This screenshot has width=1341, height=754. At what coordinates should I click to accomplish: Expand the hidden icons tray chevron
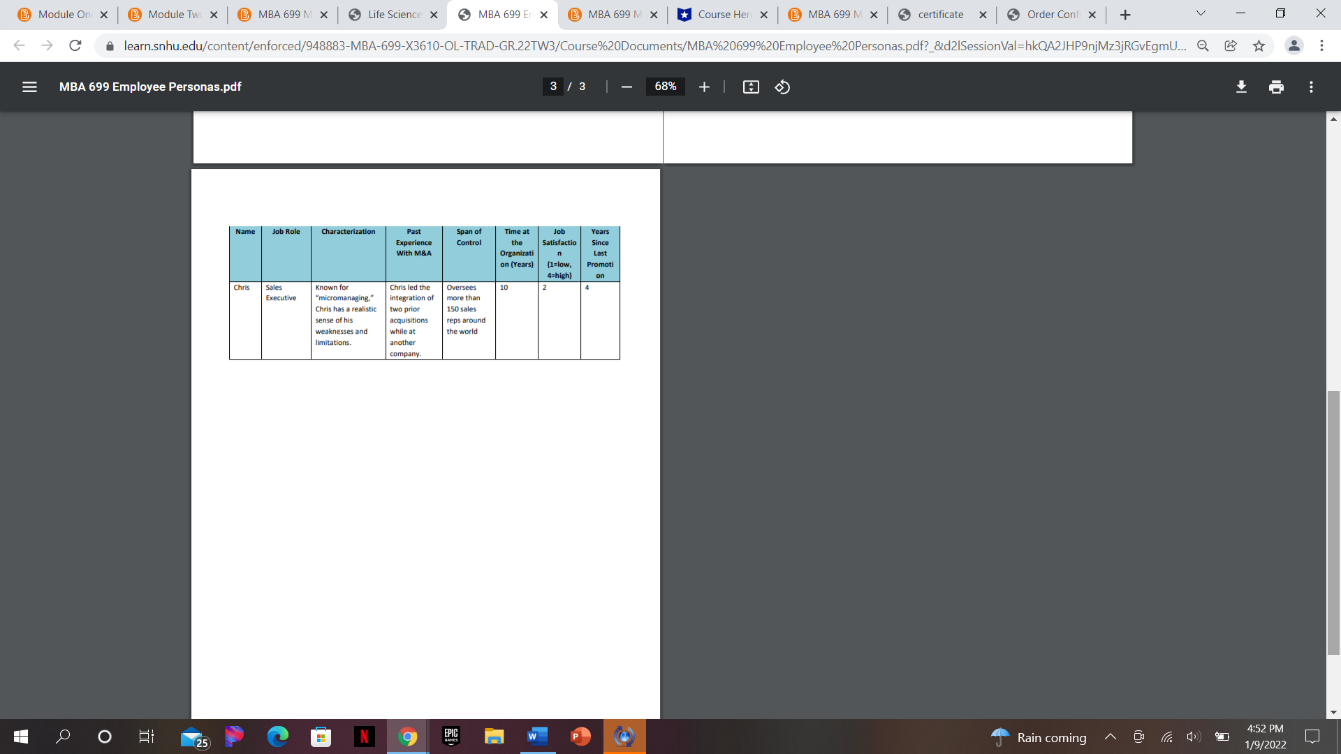(x=1110, y=737)
